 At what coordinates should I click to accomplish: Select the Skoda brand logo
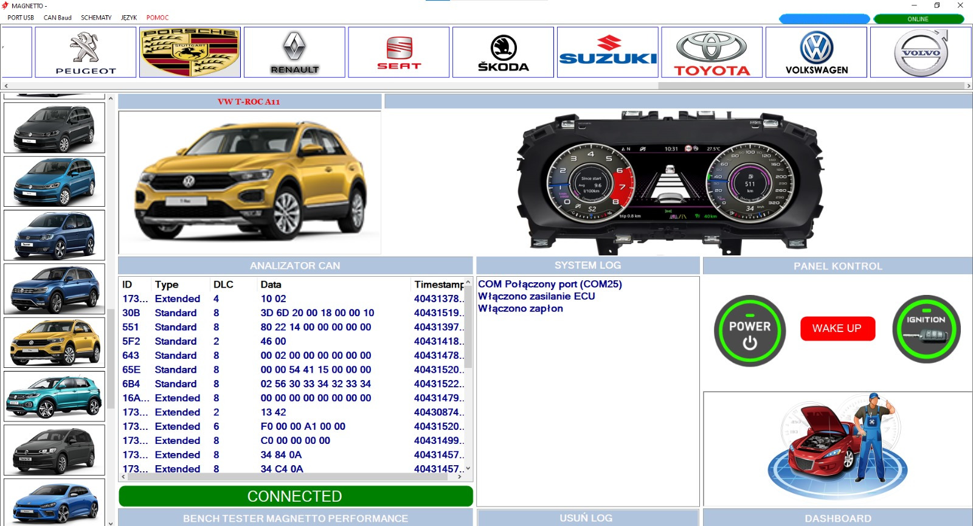(503, 52)
